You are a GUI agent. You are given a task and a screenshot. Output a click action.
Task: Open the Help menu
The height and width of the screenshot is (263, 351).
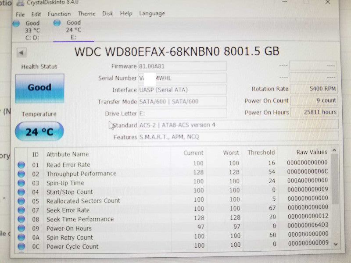[x=126, y=14]
